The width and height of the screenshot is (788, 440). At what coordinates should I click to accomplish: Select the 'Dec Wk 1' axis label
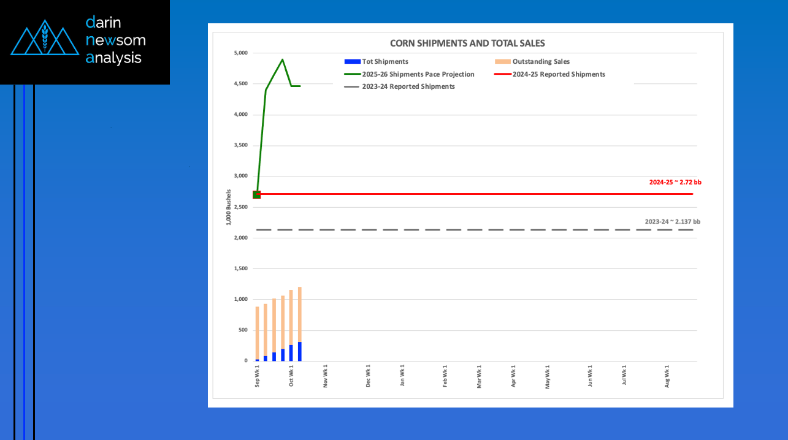coord(368,377)
